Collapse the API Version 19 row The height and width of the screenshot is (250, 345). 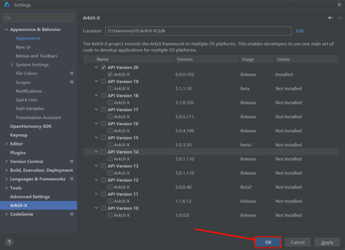pos(96,81)
